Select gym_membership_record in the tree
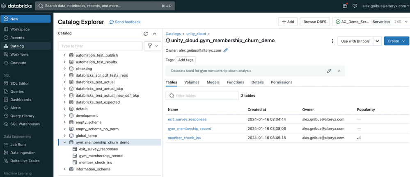The image size is (410, 177). pyautogui.click(x=101, y=156)
